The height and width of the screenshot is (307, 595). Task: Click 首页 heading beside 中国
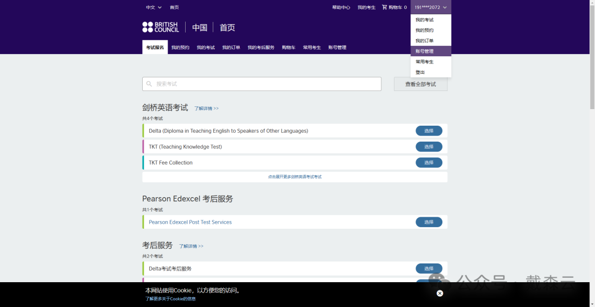point(228,28)
